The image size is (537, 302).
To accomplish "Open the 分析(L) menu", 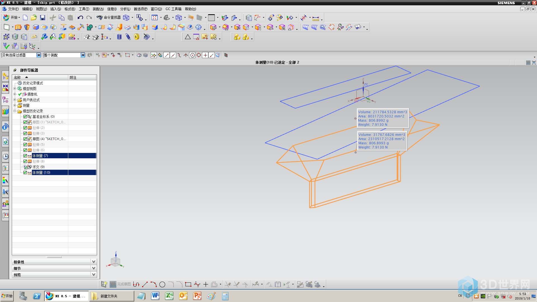I will (125, 9).
